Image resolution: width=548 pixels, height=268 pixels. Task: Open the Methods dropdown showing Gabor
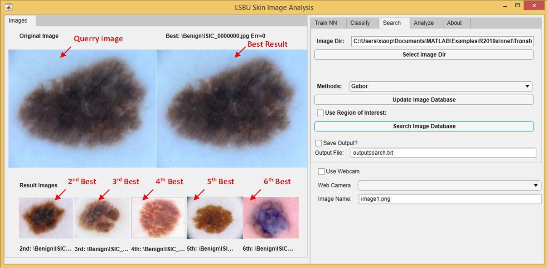pos(440,86)
